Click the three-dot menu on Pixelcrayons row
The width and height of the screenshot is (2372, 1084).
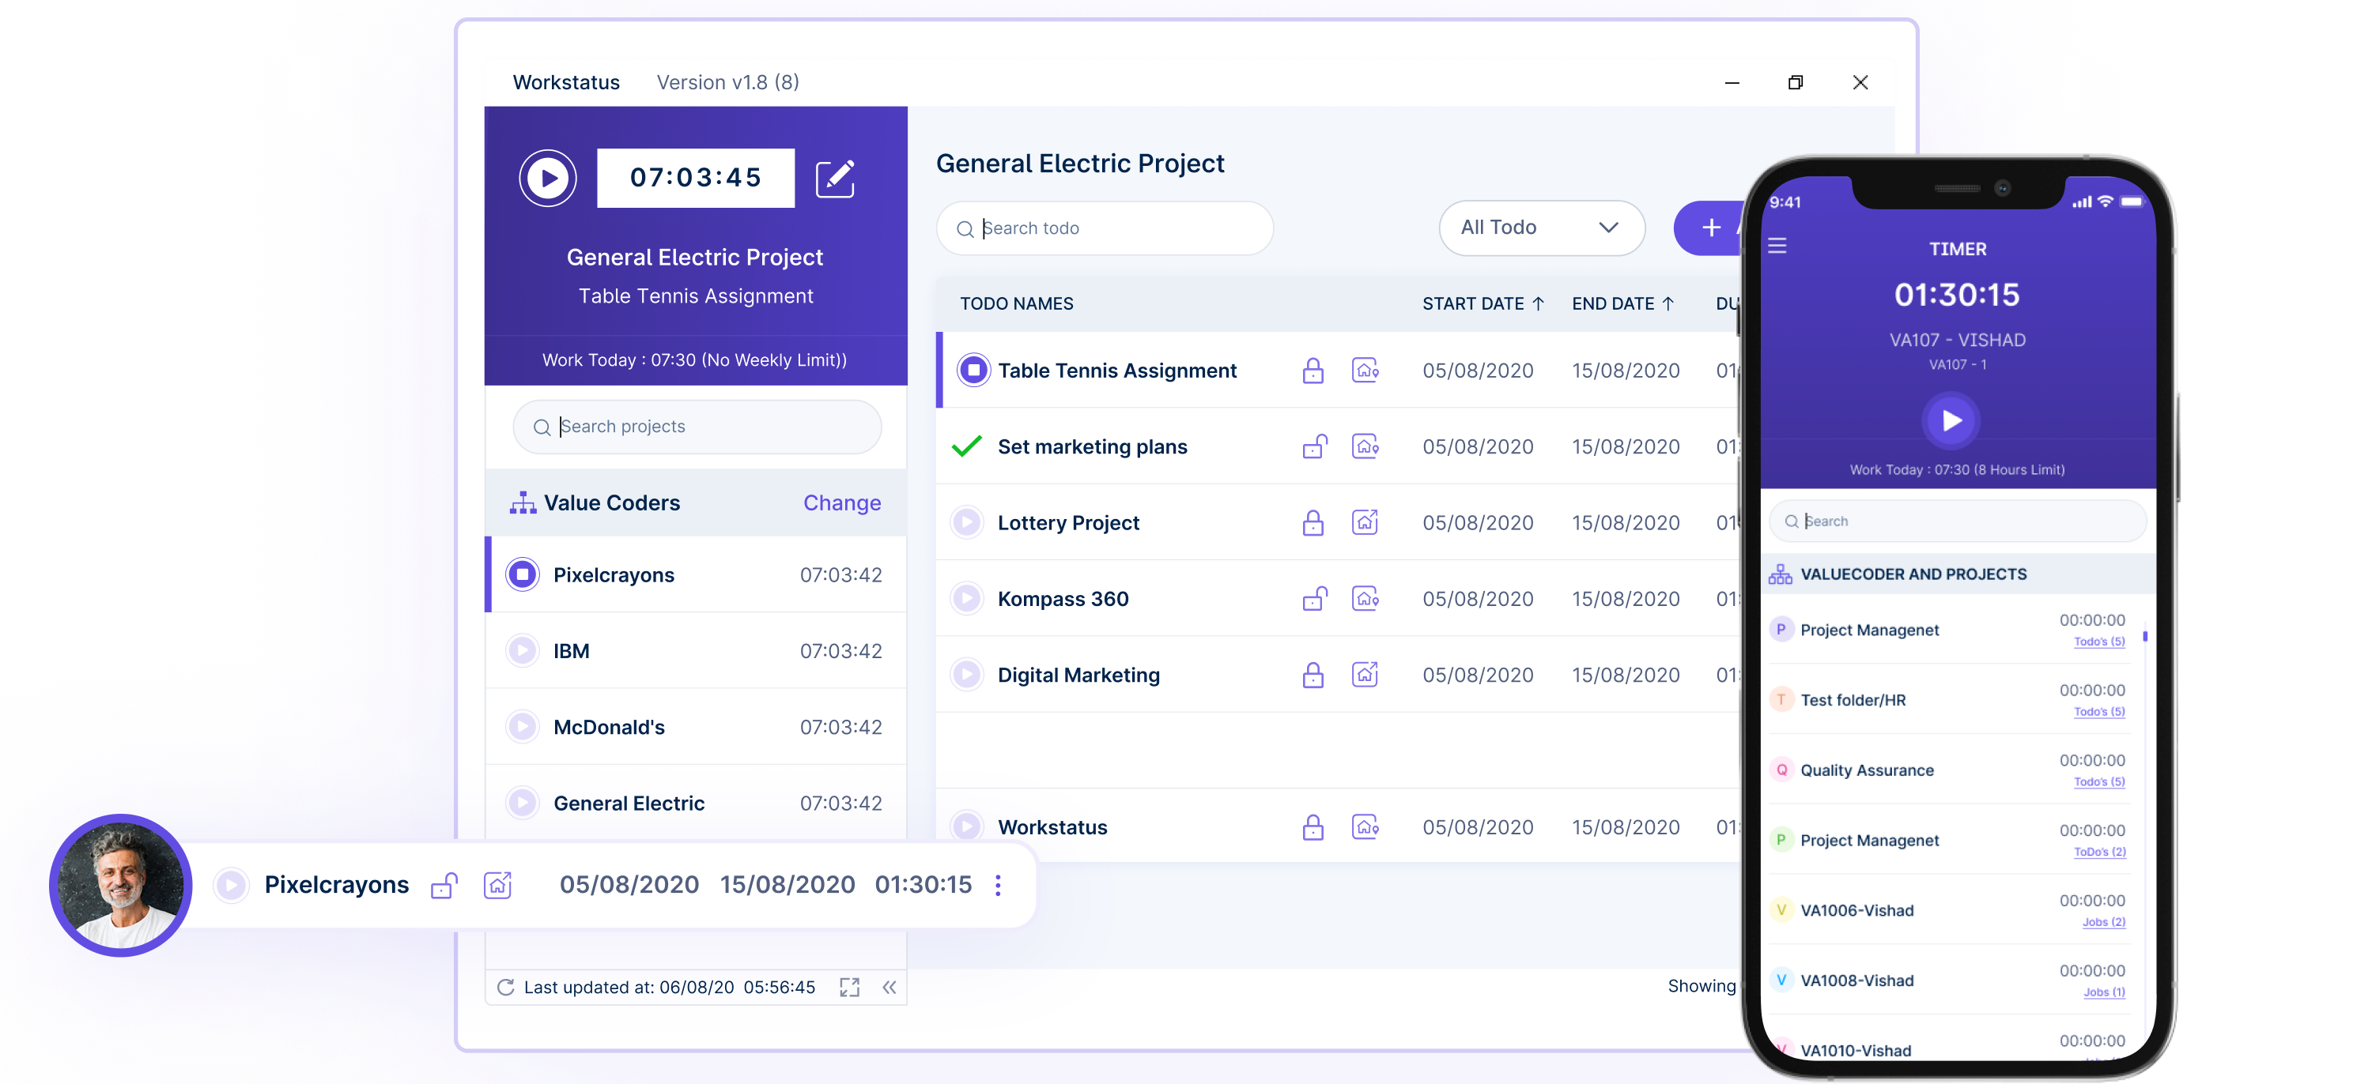point(999,884)
